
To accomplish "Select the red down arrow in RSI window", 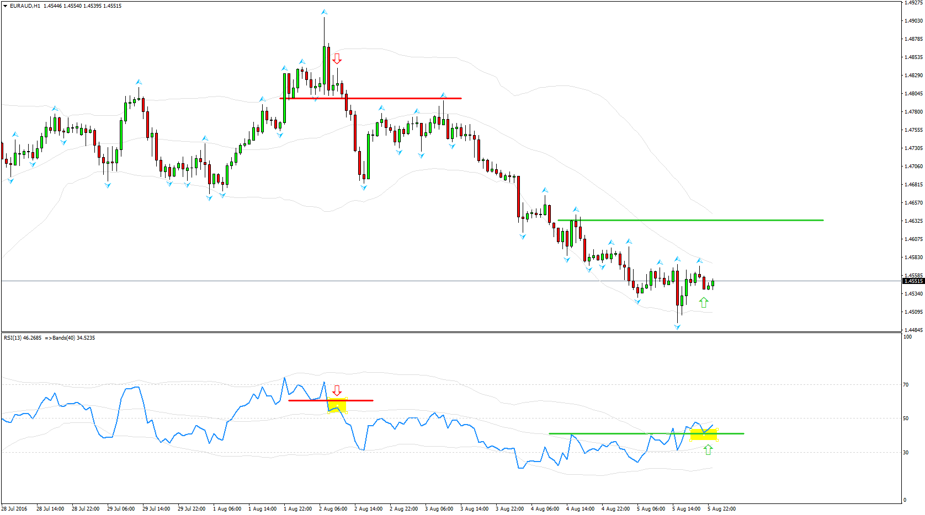I will [337, 390].
